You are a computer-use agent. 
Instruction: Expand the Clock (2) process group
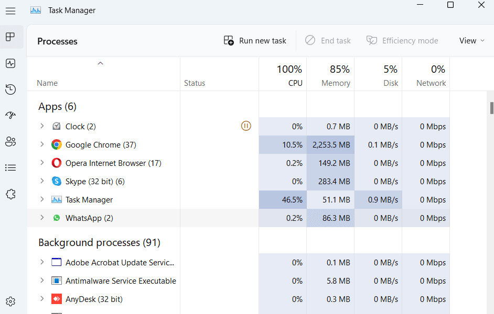[42, 126]
